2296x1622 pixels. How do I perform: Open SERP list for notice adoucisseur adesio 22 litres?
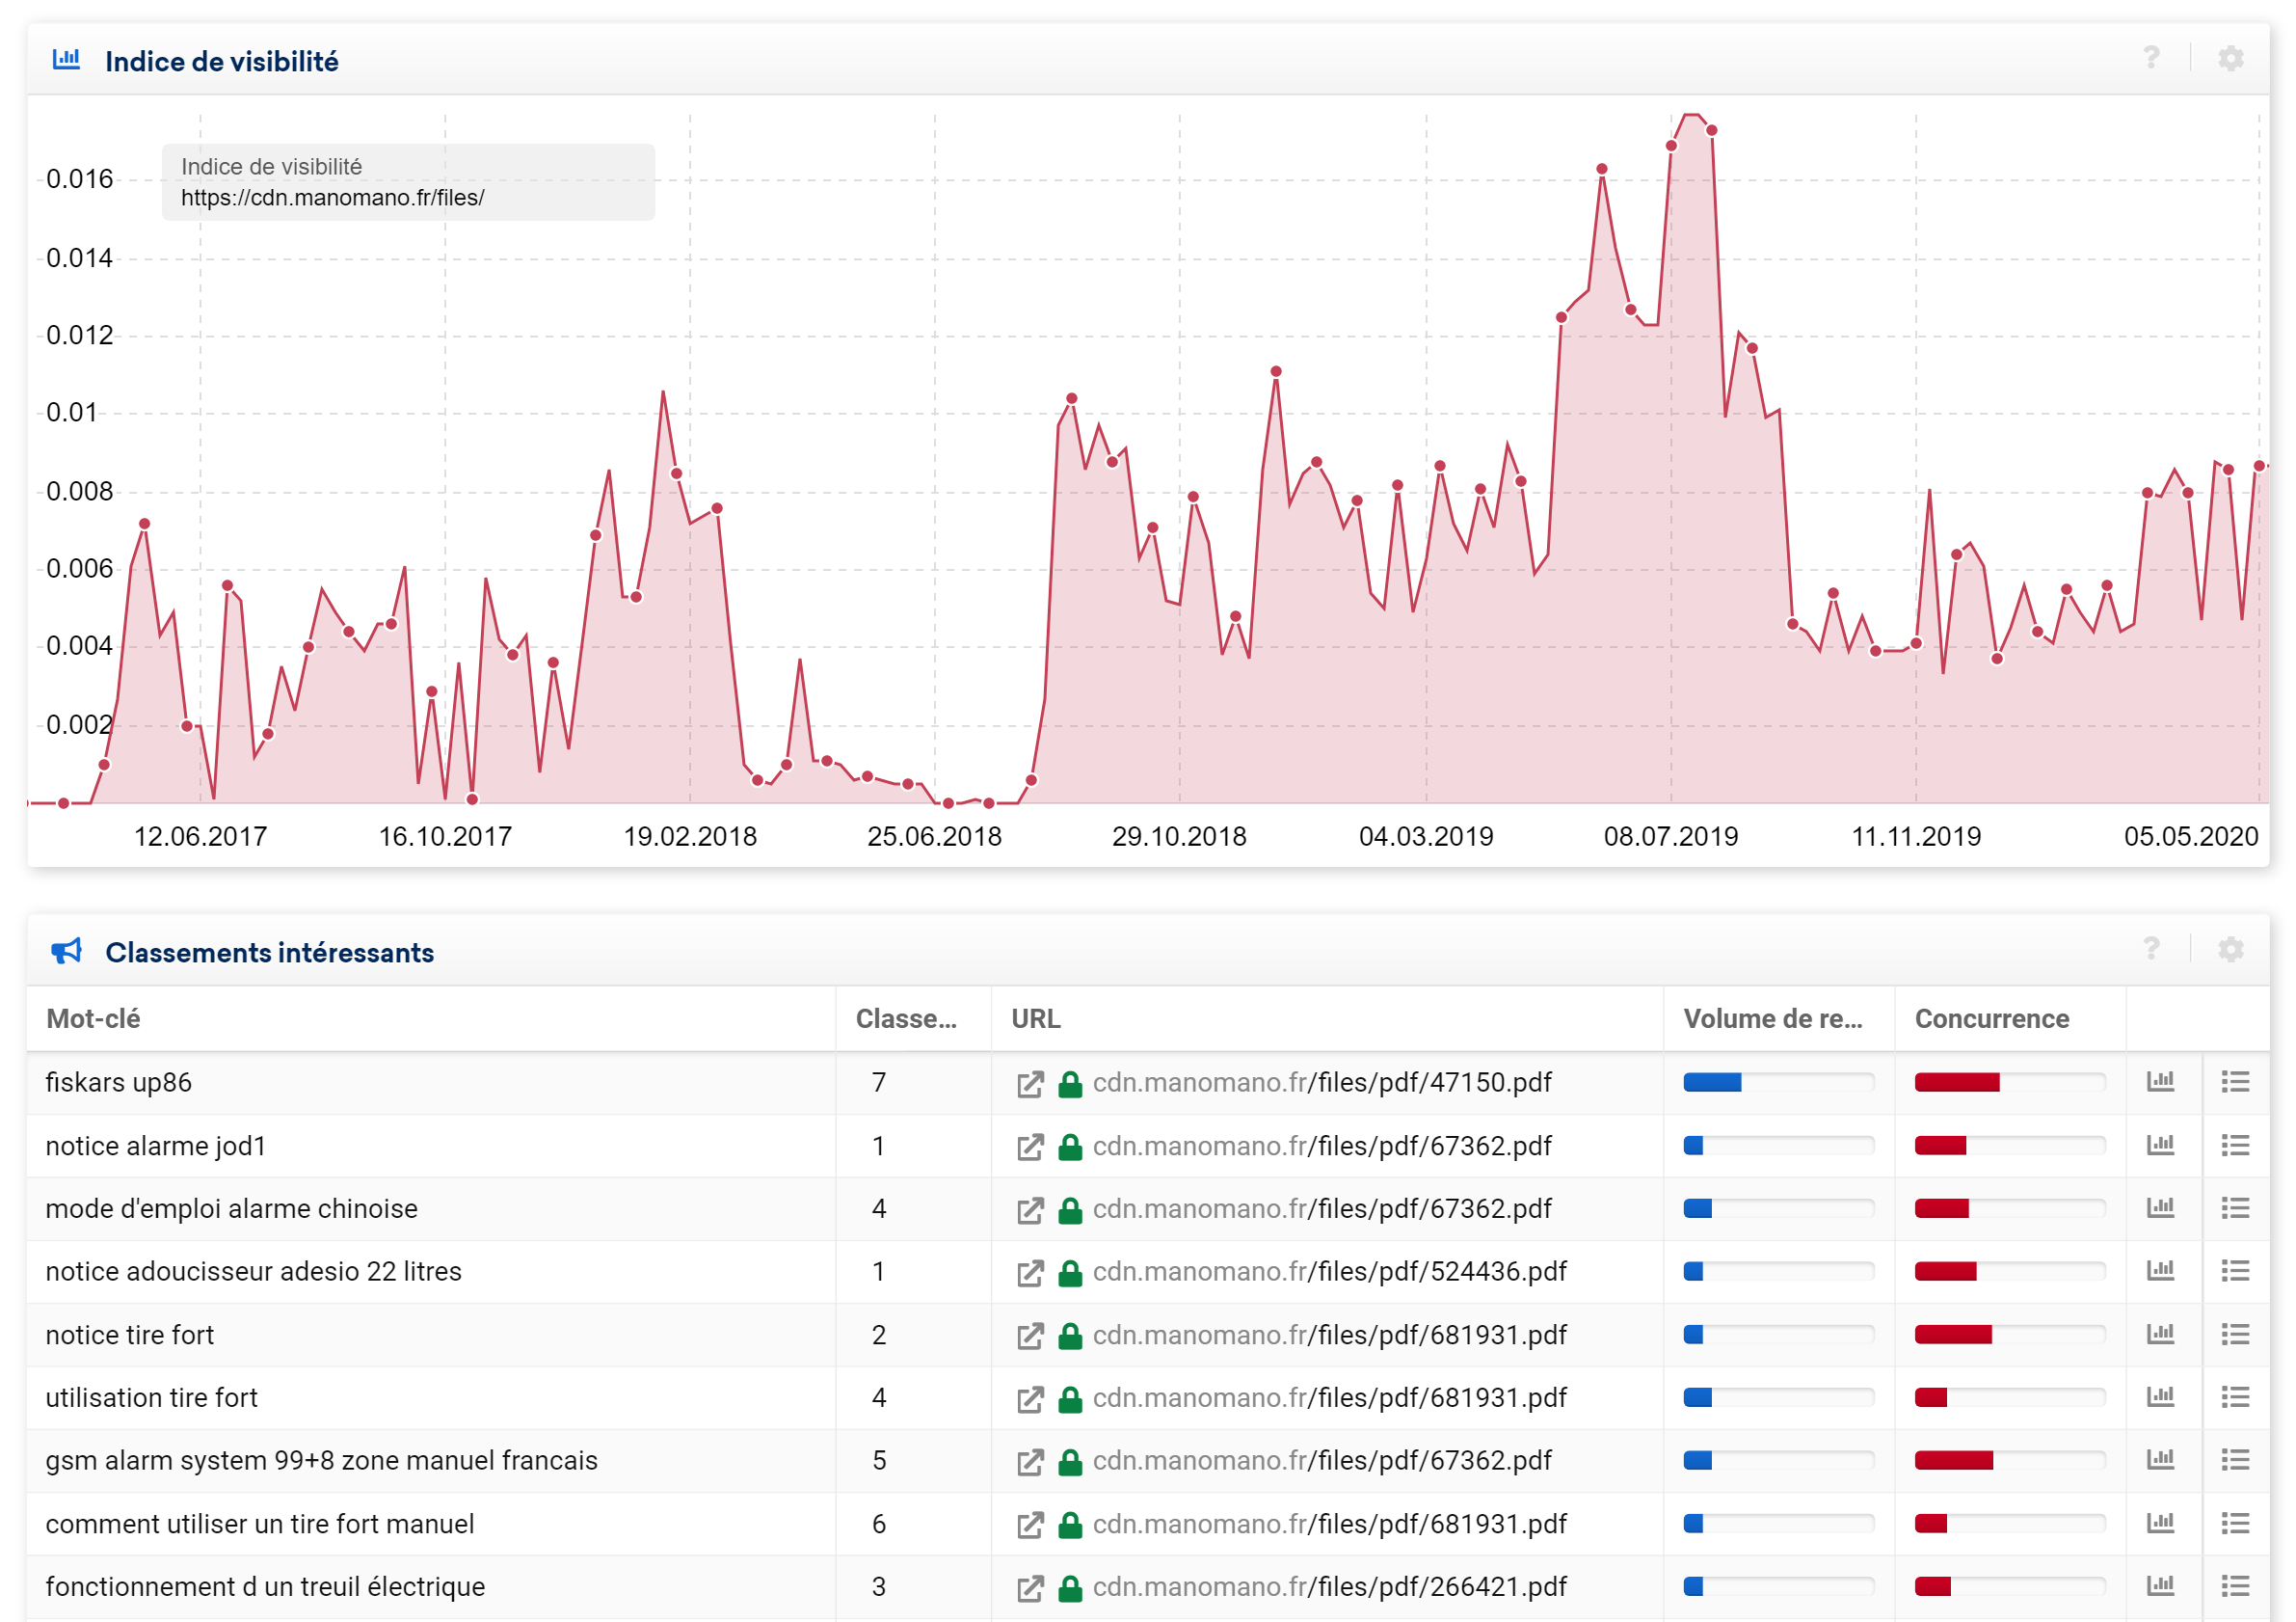point(2235,1271)
